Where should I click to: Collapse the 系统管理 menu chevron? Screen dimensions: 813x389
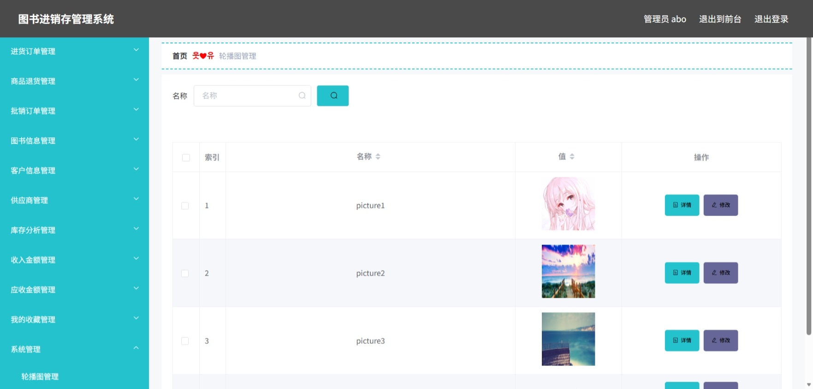coord(136,348)
